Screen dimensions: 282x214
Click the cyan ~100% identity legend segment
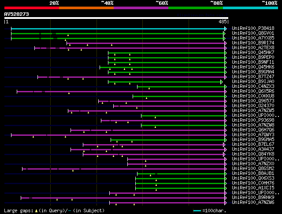pyautogui.click(x=251, y=8)
